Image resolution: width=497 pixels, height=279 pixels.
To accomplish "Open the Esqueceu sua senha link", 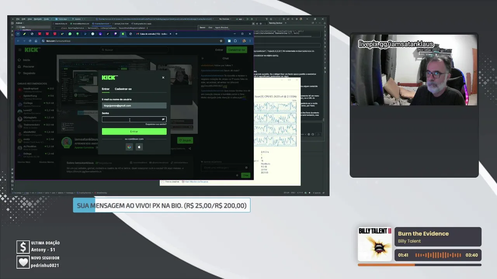I will click(x=156, y=124).
